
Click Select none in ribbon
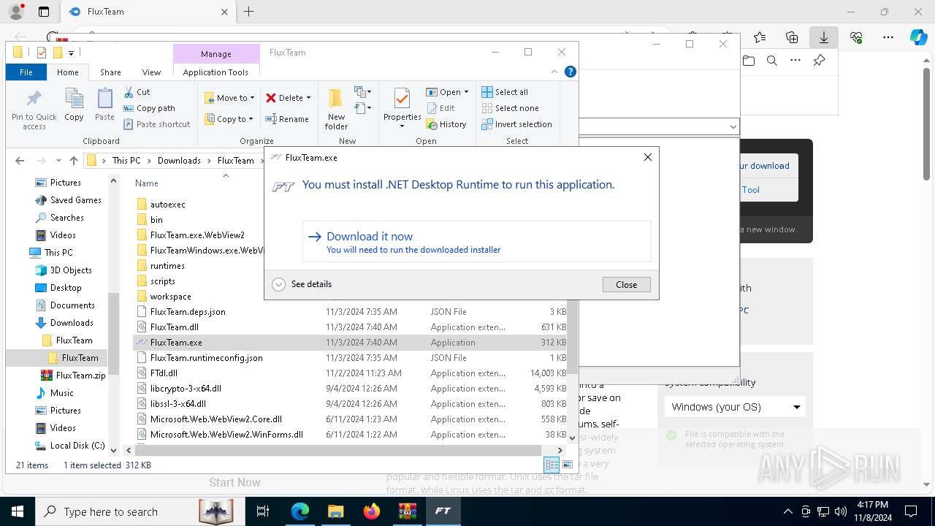(x=510, y=108)
